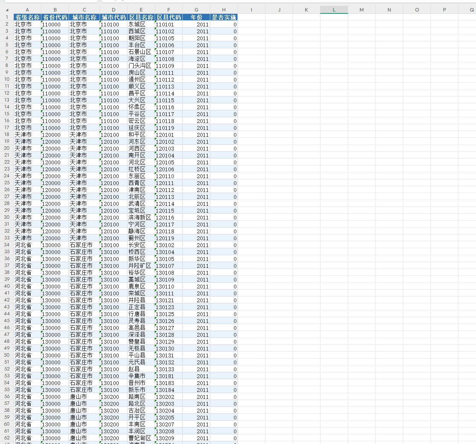Click header cell 城市名称

coord(84,17)
